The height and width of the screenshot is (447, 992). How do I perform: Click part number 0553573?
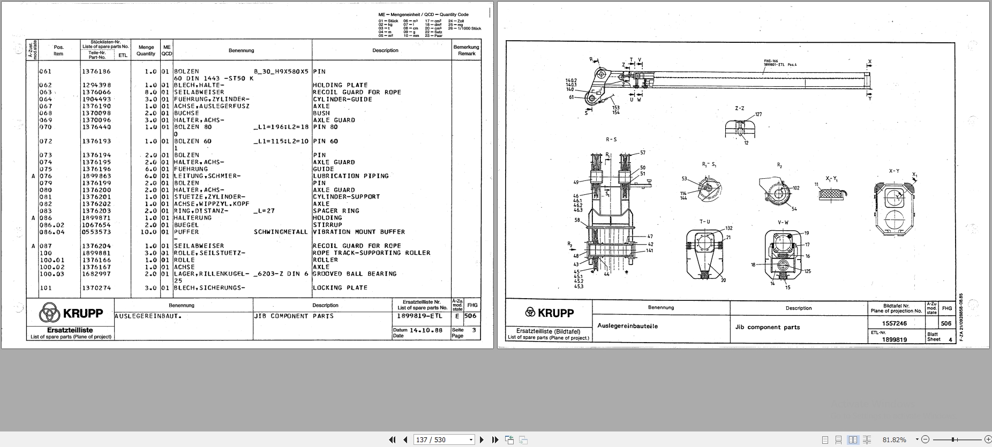(x=96, y=232)
